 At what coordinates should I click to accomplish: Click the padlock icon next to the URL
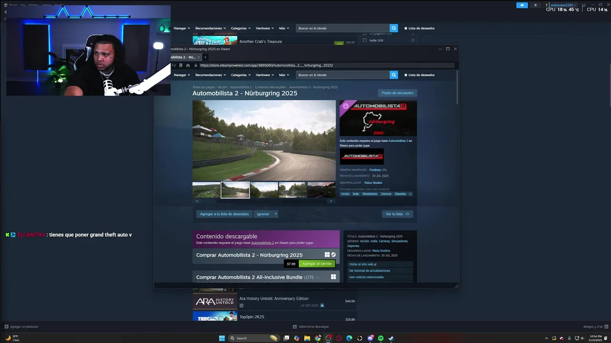[x=195, y=65]
